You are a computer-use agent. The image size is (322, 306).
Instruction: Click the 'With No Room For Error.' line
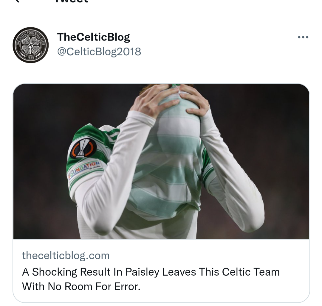[x=81, y=286]
